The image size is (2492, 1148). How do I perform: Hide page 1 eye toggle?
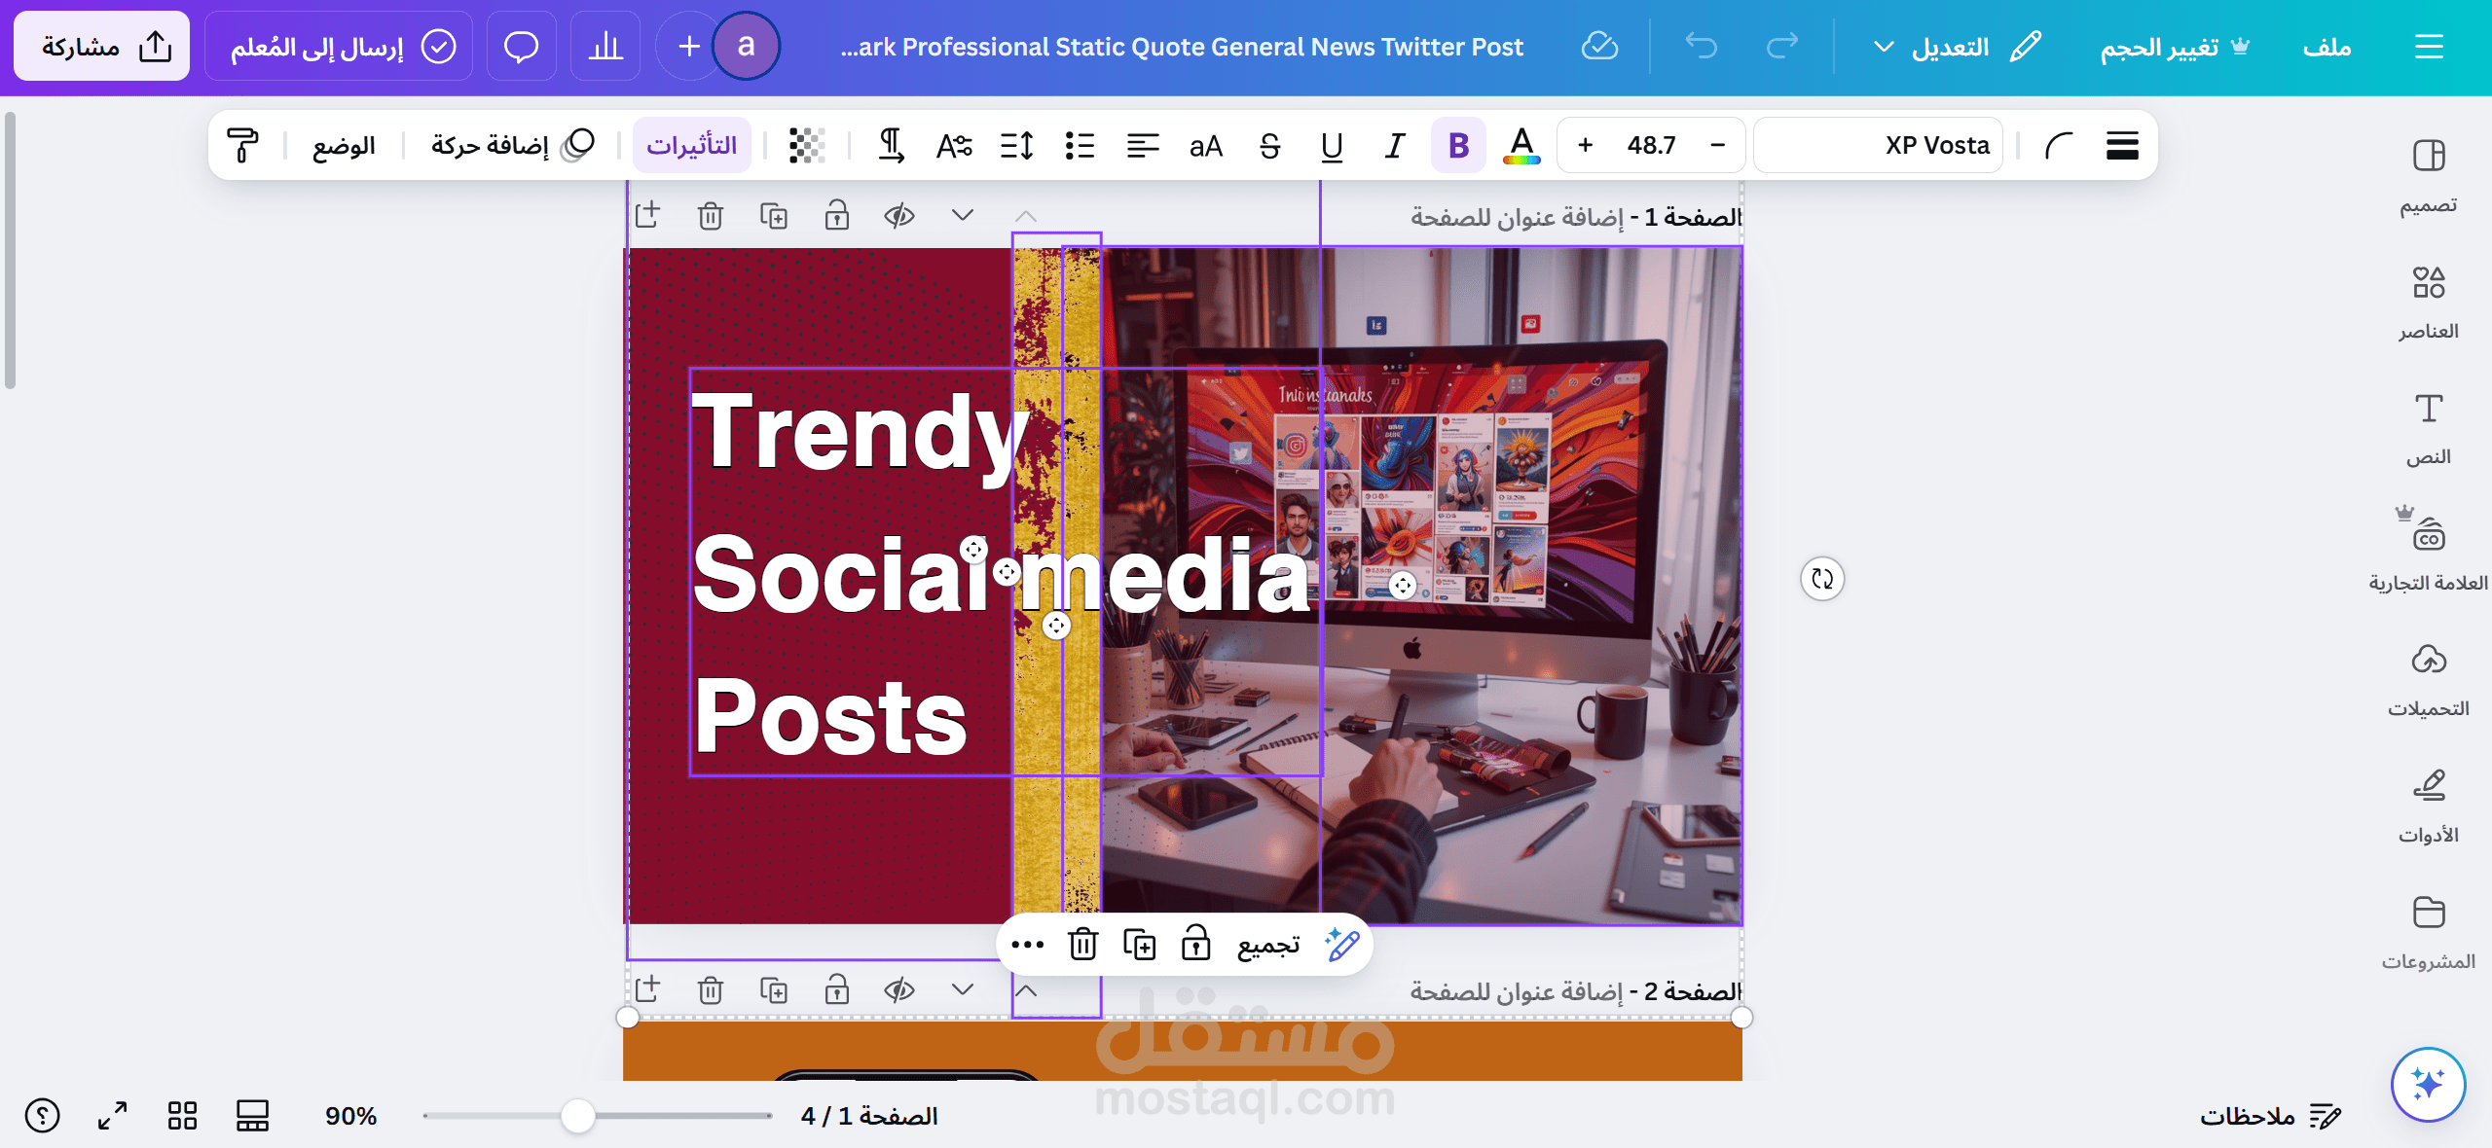[899, 215]
